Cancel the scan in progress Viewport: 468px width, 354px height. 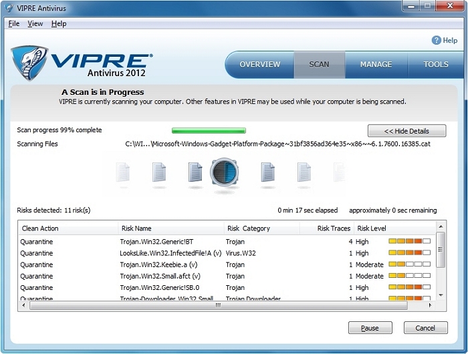coord(425,328)
